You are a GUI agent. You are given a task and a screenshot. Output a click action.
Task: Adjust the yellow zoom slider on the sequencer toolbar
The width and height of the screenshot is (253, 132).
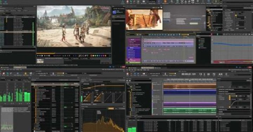coord(185,35)
